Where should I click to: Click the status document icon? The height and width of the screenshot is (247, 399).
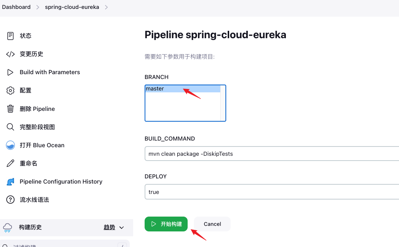point(10,36)
